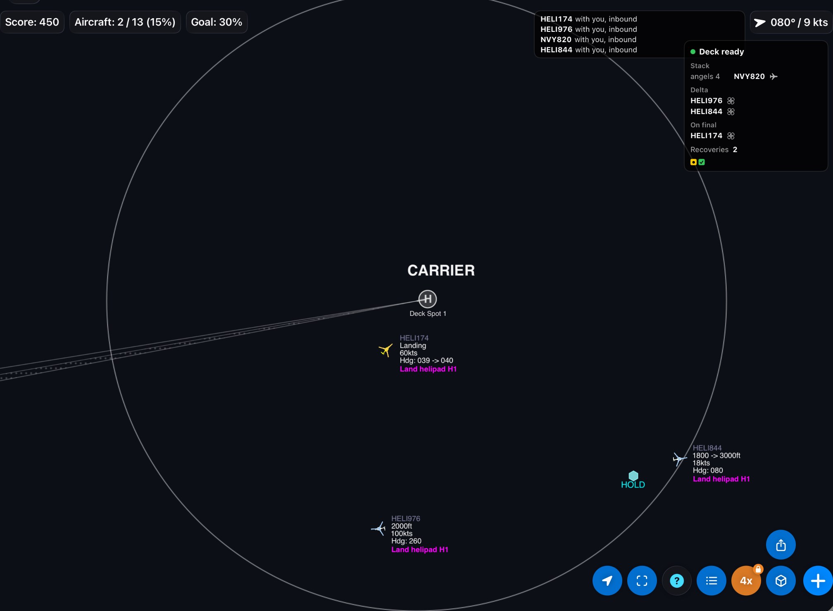
Task: Select the HELI844 helicopter on the map
Action: coord(679,458)
